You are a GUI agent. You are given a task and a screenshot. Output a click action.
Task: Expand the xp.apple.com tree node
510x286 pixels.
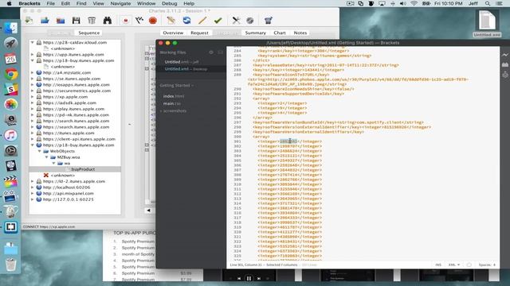[x=32, y=97]
